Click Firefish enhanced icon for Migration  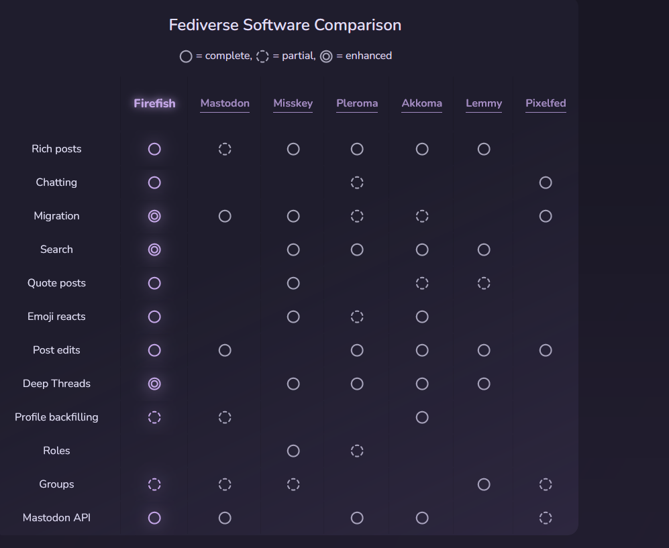[x=154, y=216]
